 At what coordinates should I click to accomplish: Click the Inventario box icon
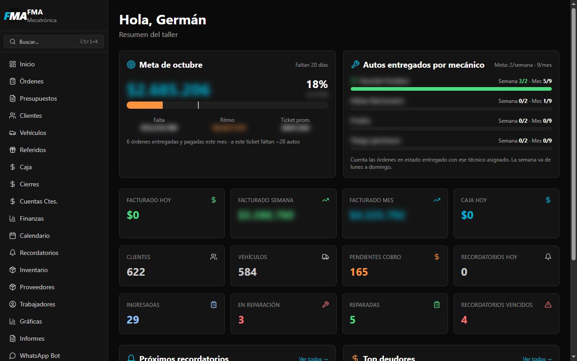13,270
